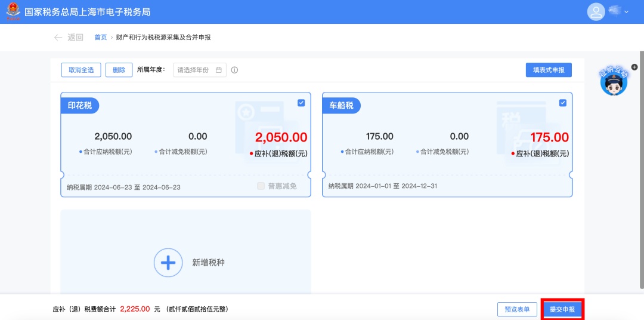Open the 所属年度 year picker

194,70
